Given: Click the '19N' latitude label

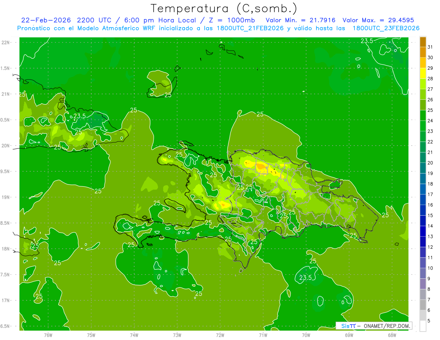Looking at the screenshot, I should [x=5, y=197].
